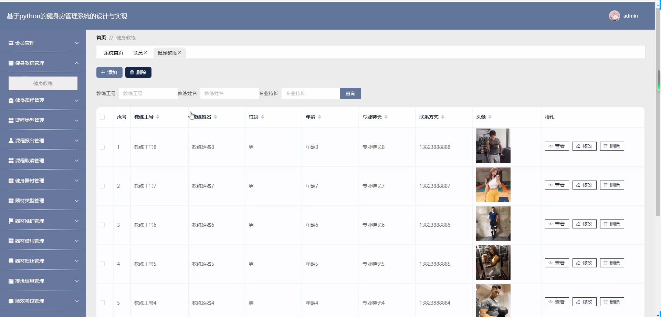Edit 教练姓名7 with 修改 button
Screen dimensions: 661x317
585,185
